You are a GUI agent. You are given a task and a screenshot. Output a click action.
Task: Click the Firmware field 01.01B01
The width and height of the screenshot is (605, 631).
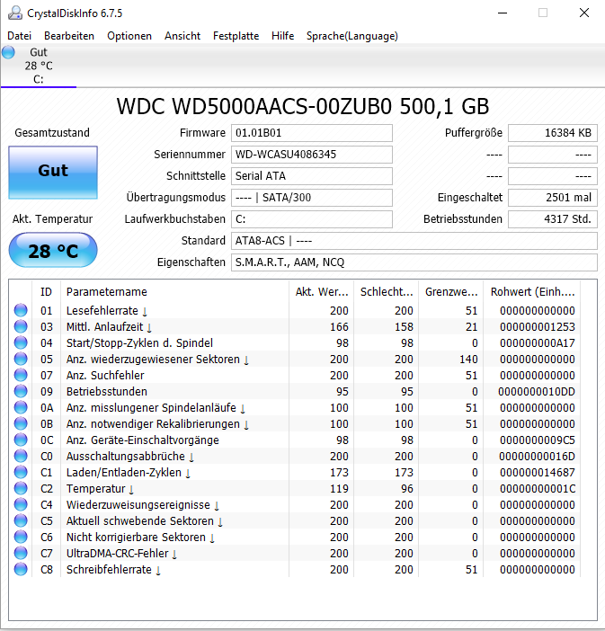(x=312, y=133)
